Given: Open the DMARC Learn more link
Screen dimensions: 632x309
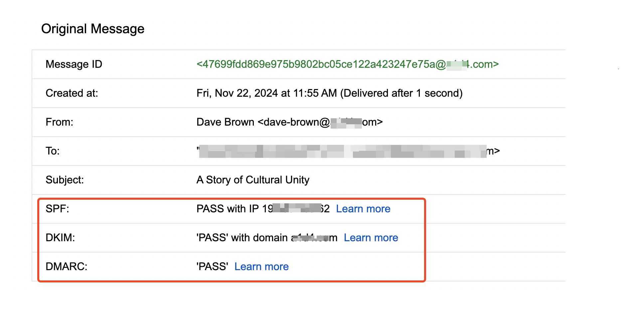Looking at the screenshot, I should pos(261,266).
